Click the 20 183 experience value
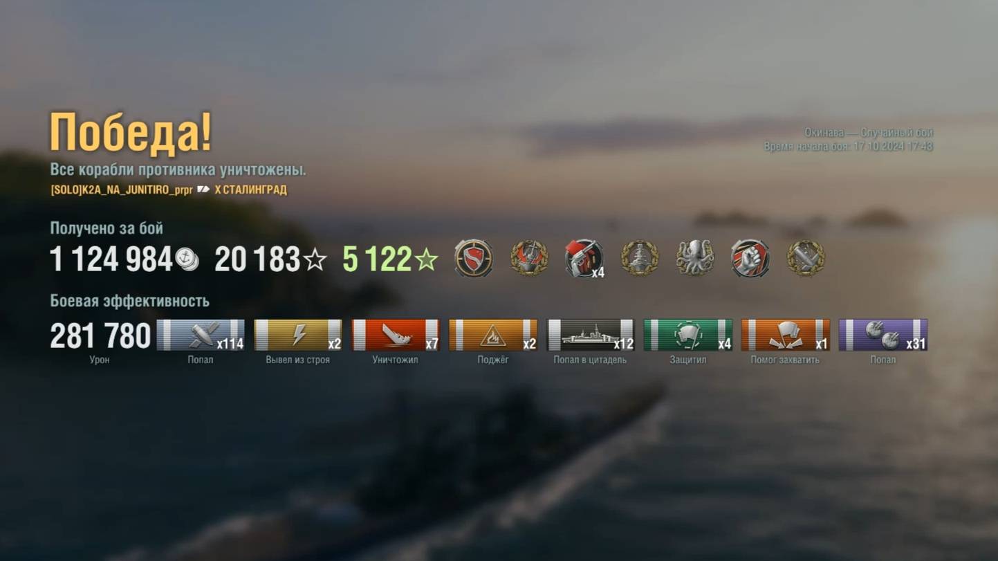Image resolution: width=998 pixels, height=561 pixels. click(257, 259)
